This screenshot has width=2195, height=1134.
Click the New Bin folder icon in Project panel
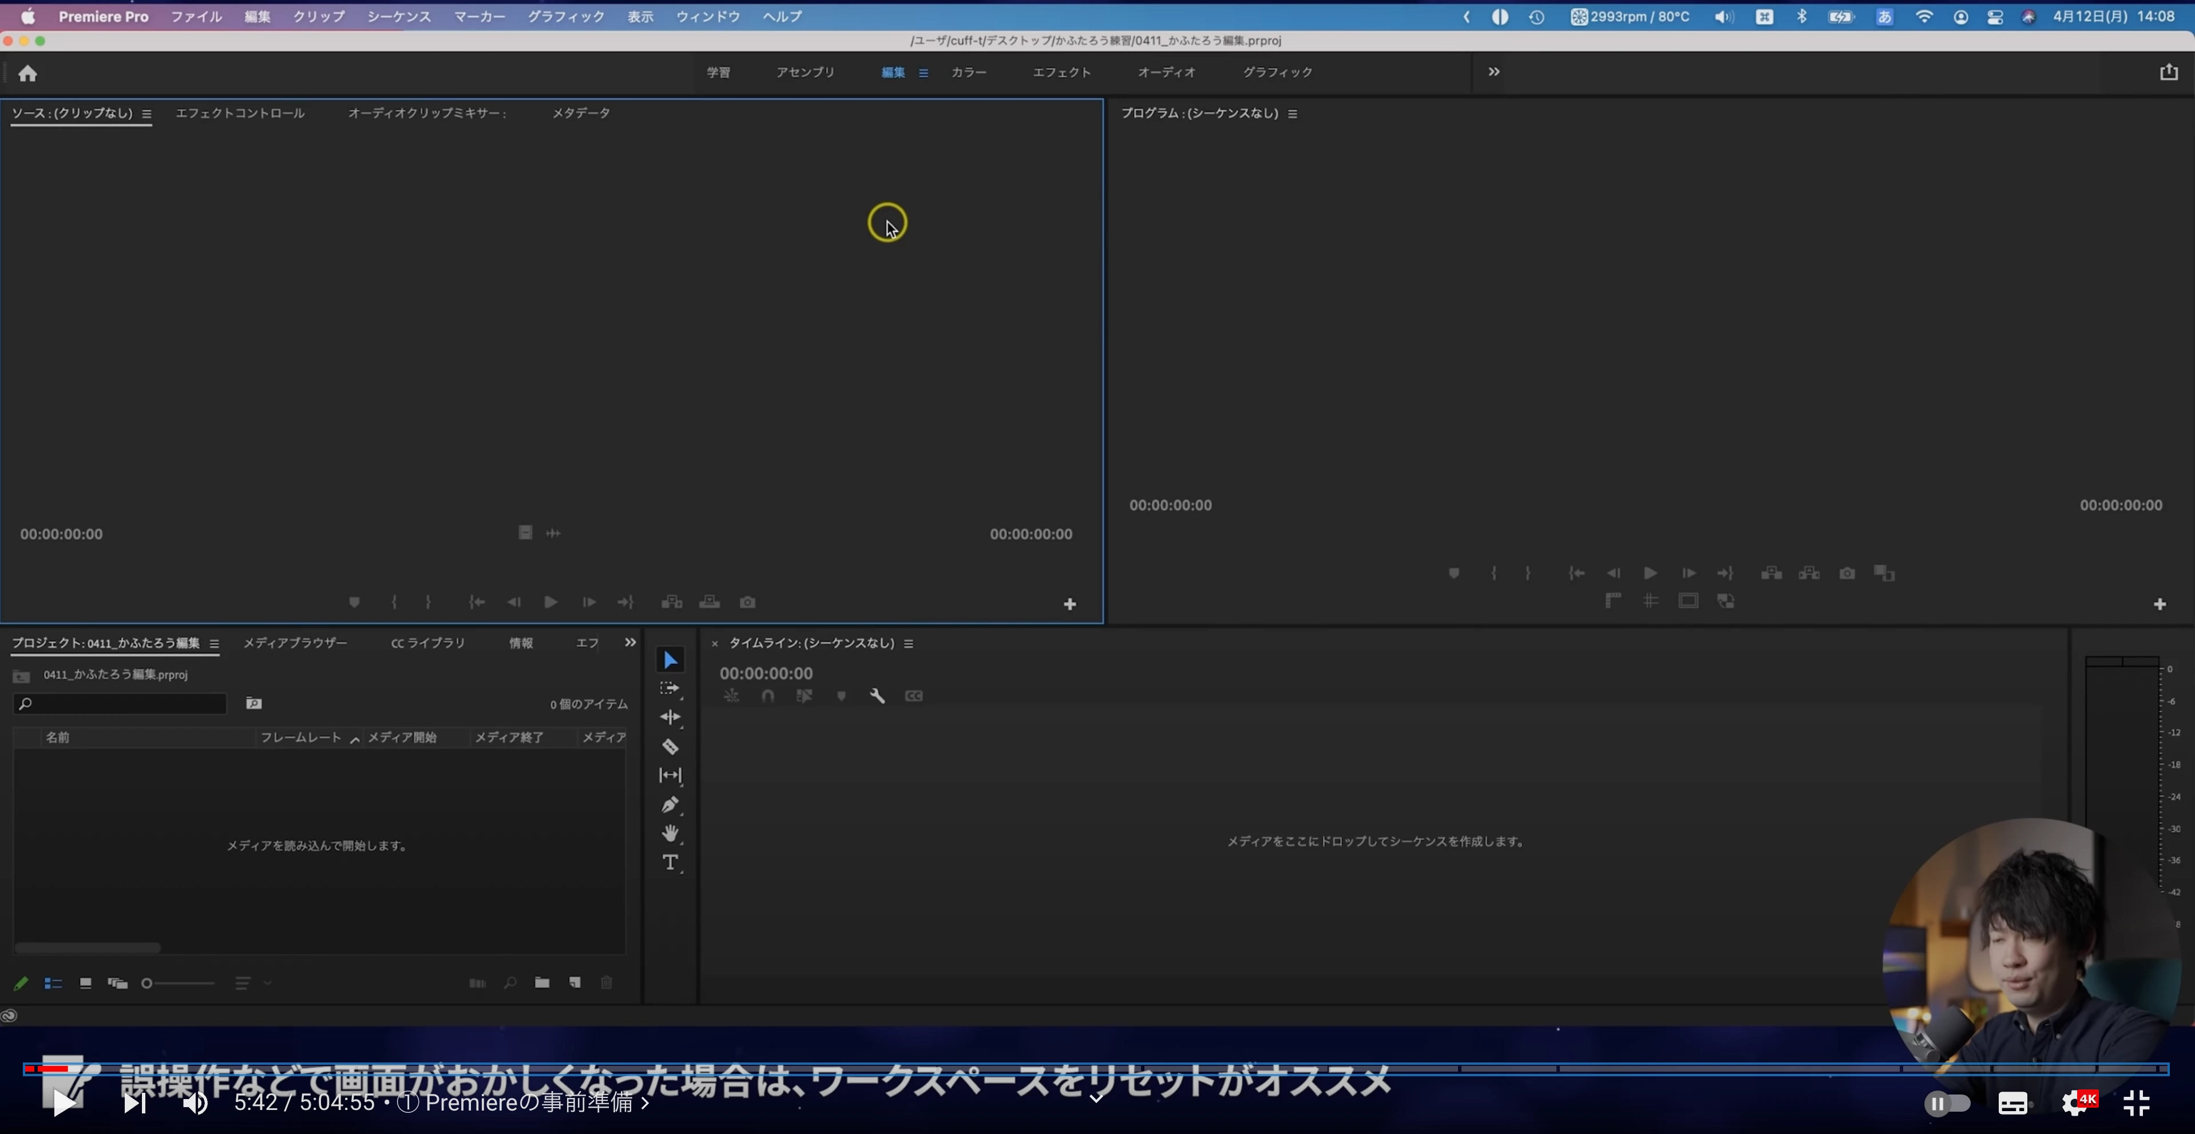point(542,982)
